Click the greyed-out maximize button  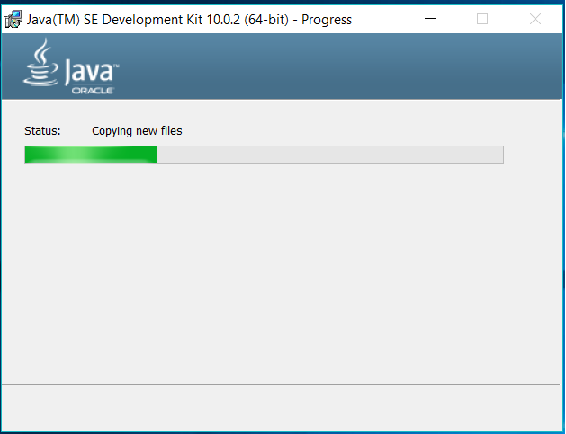tap(482, 19)
